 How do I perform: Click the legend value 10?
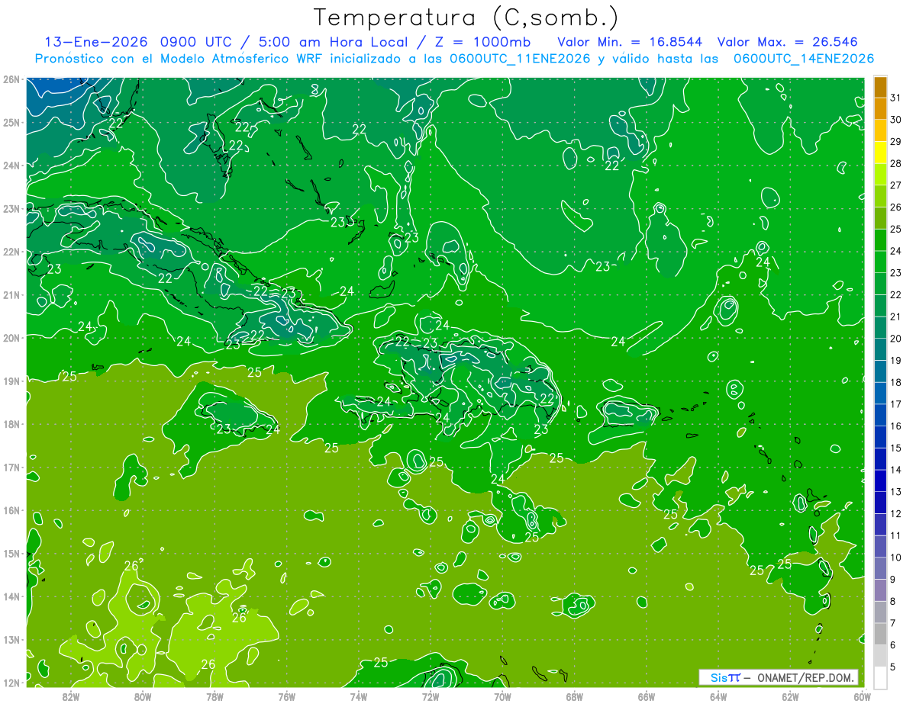pos(896,558)
